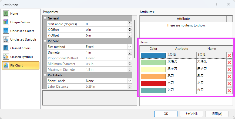The width and height of the screenshot is (235, 119).
Task: Apply changes with 適用(A) button
Action: (217, 114)
